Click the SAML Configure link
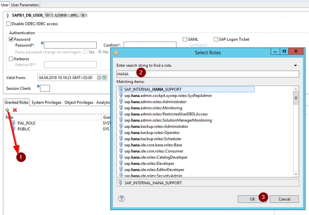 tap(198, 44)
